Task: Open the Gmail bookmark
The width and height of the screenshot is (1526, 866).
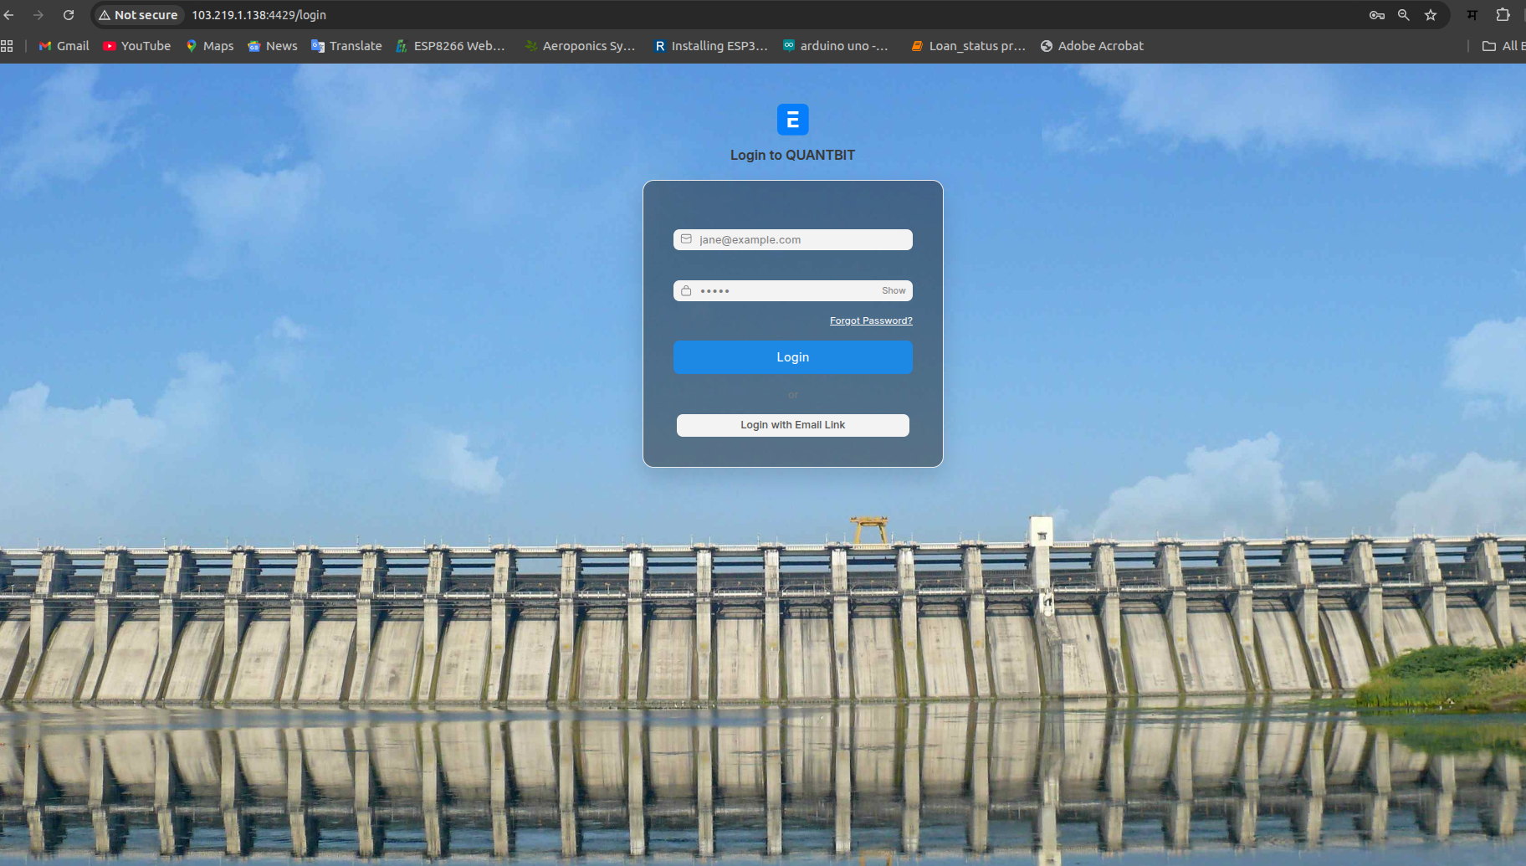Action: [63, 45]
